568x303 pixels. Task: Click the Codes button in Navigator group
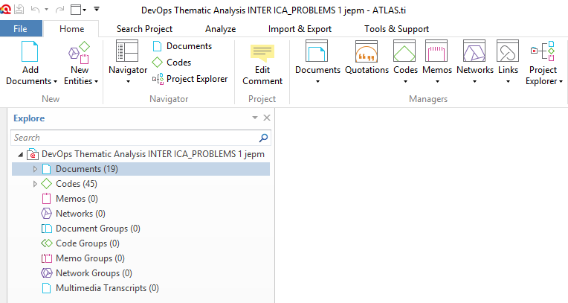pos(171,63)
